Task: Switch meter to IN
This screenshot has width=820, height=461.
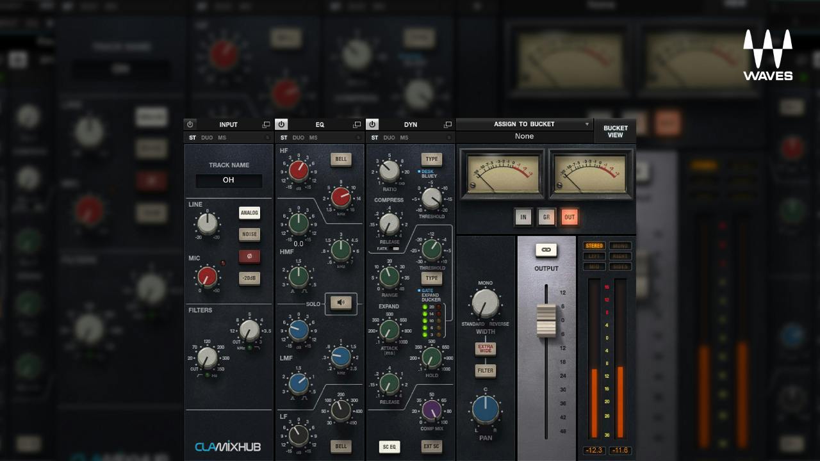Action: coord(523,217)
